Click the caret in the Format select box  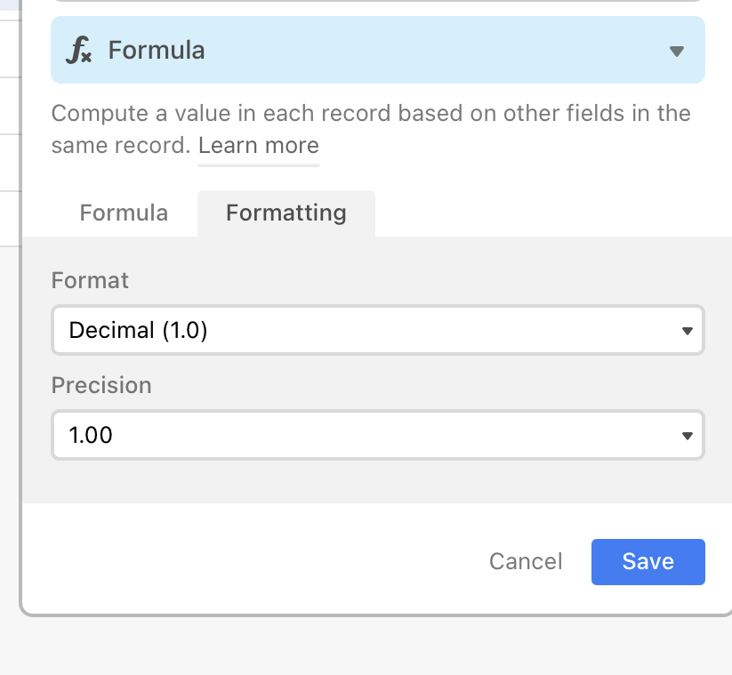(x=687, y=331)
